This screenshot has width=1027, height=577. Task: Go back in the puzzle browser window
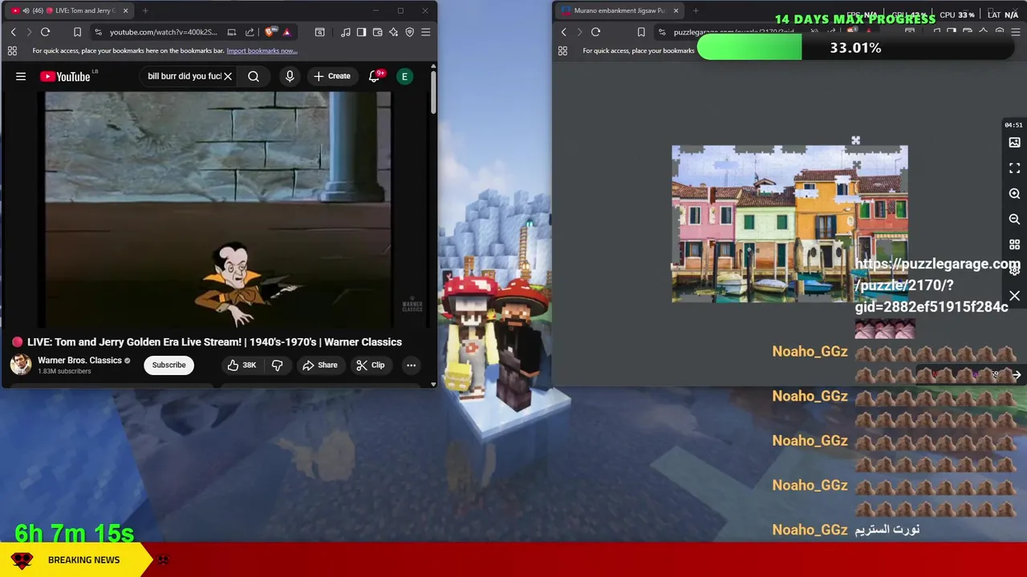point(563,32)
